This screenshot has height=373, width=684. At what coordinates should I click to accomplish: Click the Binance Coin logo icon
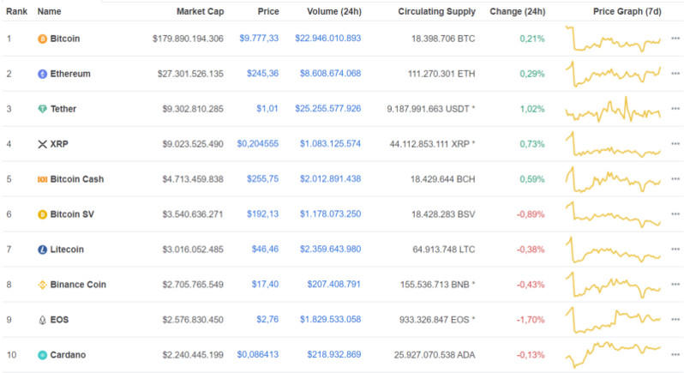42,285
